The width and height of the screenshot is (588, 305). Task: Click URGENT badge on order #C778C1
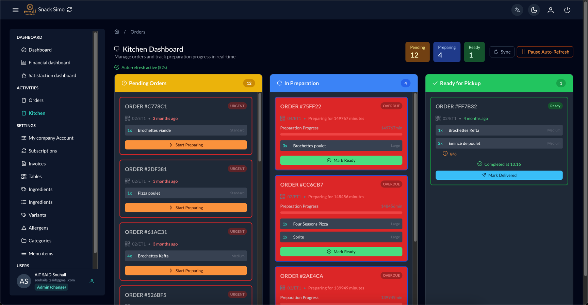pos(237,106)
